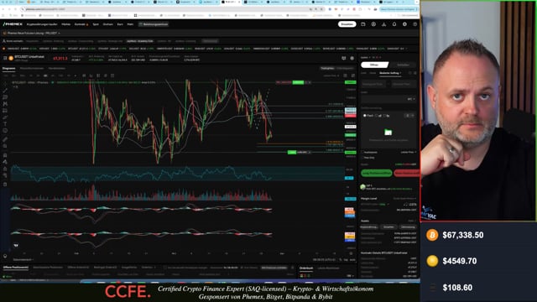Select the crosshair cursor tool
The width and height of the screenshot is (537, 302).
5,84
